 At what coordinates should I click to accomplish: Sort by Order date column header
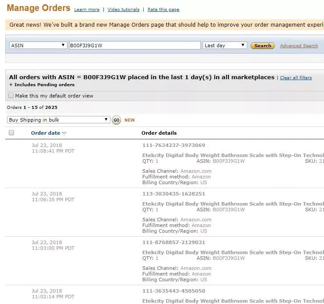pos(46,133)
